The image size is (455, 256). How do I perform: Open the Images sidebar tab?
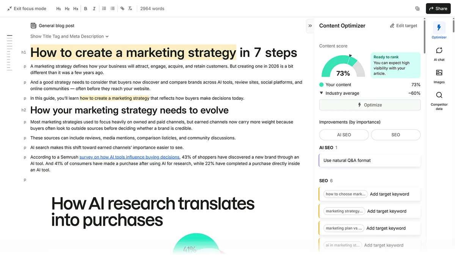pyautogui.click(x=439, y=76)
